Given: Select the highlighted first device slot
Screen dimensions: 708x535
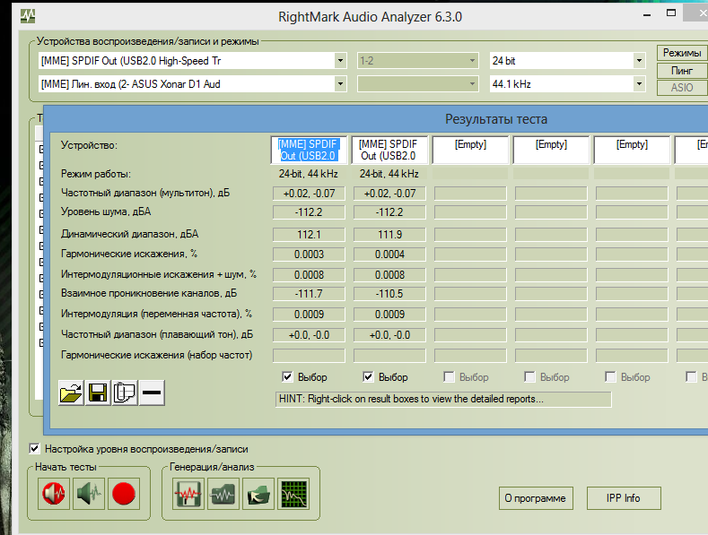Looking at the screenshot, I should [310, 150].
